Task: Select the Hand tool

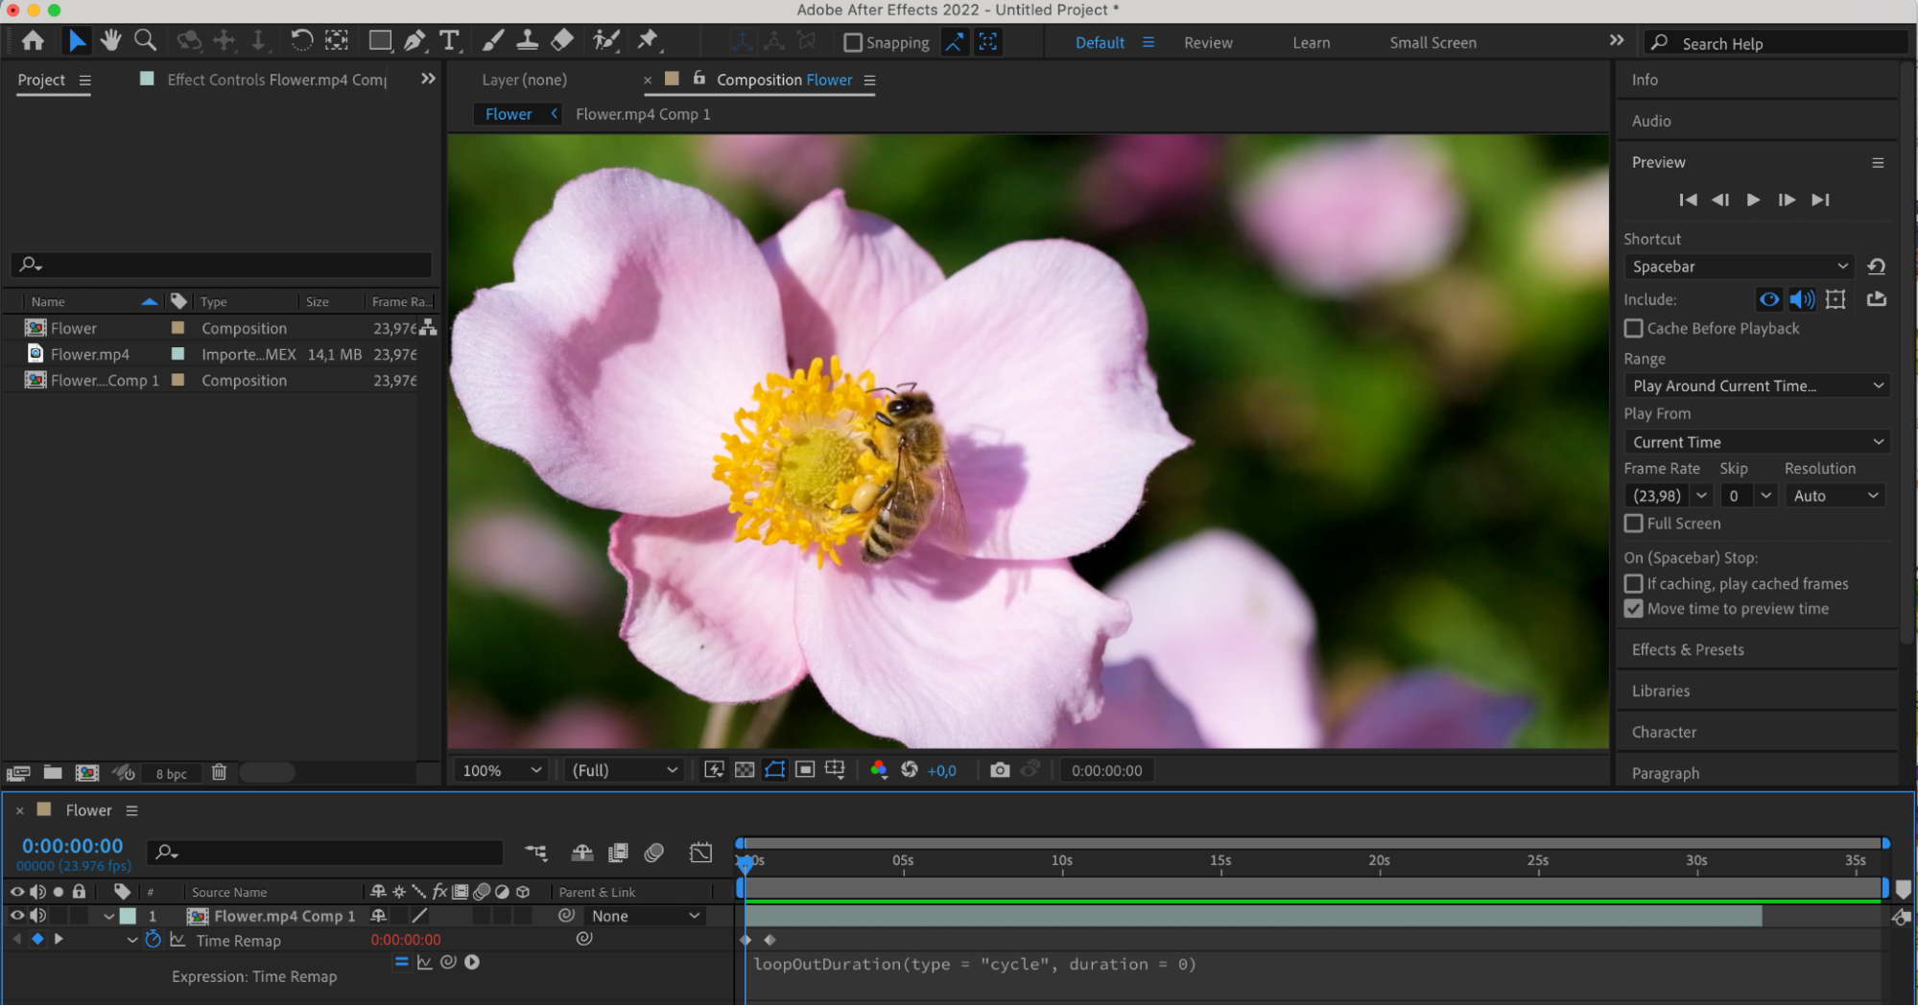Action: point(110,40)
